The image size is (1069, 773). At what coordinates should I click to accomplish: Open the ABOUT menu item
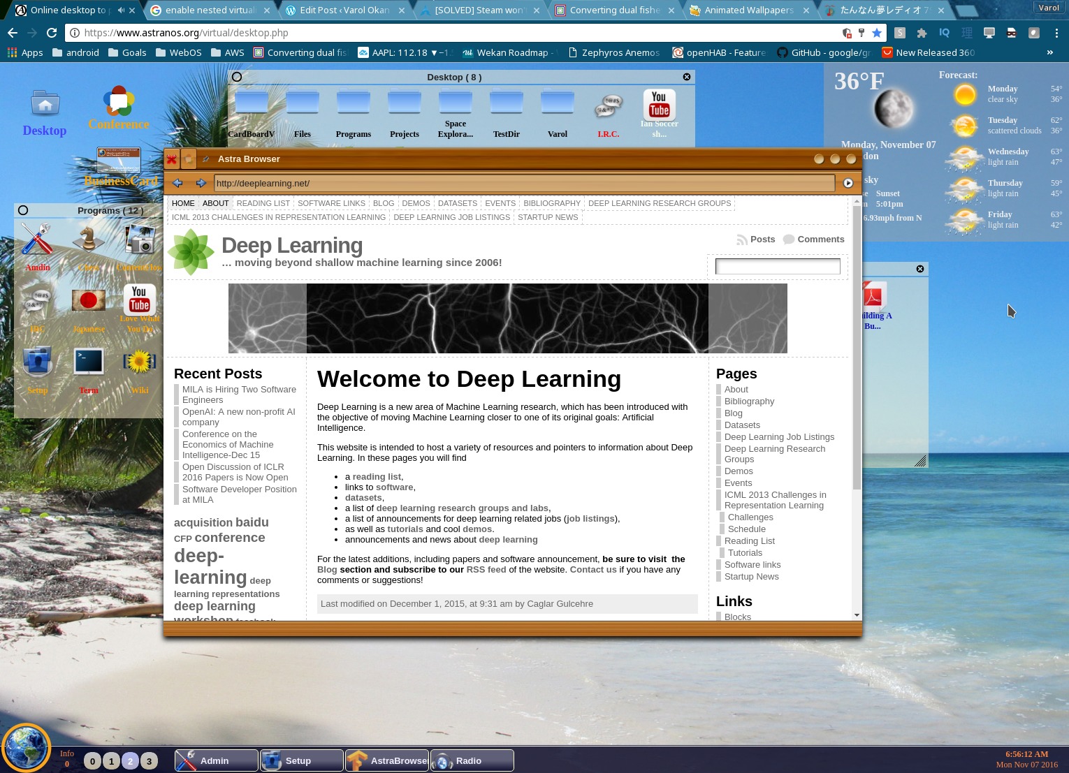click(x=216, y=203)
